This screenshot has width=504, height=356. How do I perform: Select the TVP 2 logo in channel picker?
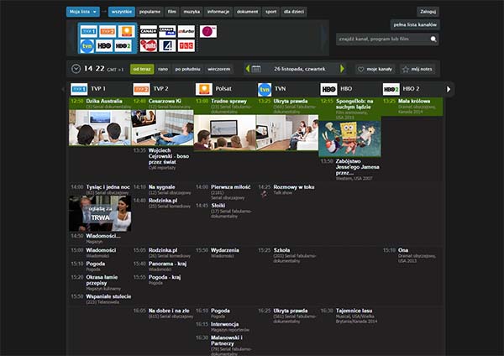(108, 31)
